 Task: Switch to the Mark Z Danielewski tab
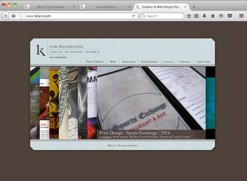point(50,7)
